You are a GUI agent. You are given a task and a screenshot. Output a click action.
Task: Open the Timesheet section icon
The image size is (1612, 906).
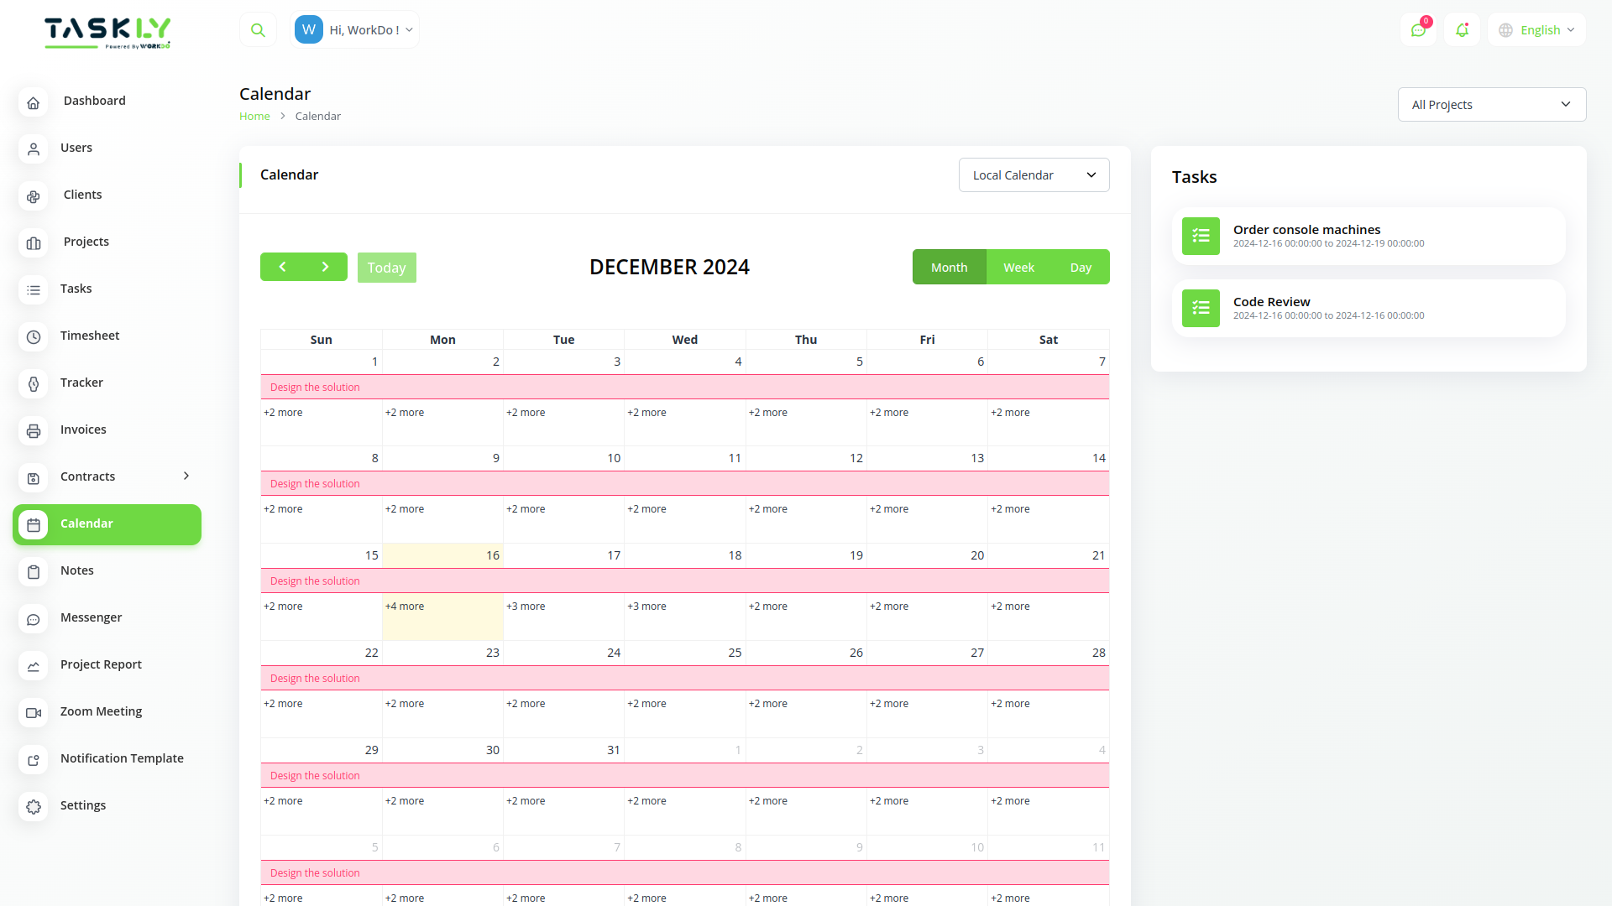33,337
